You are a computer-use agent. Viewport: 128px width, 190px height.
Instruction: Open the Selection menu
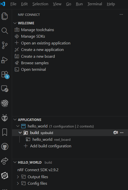point(40,4)
